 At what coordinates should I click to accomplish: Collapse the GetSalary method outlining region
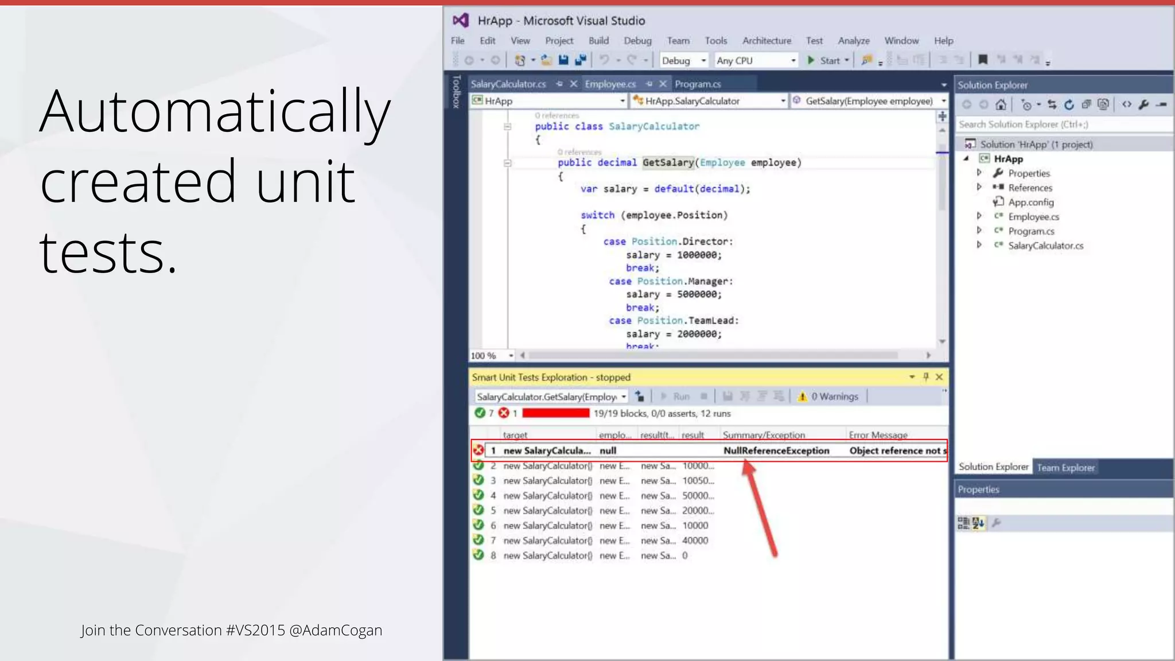point(507,163)
